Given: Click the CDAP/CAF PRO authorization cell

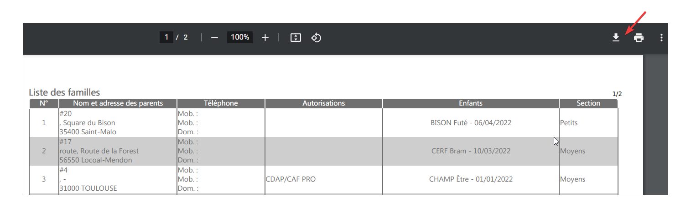Looking at the screenshot, I should pyautogui.click(x=291, y=179).
